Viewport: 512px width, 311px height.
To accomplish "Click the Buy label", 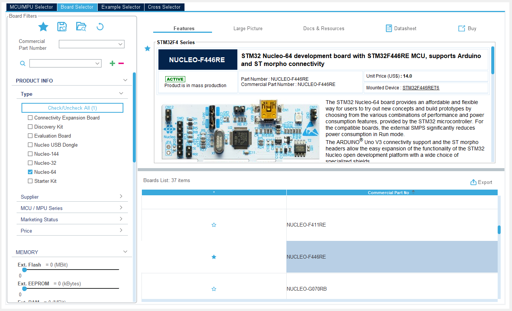I will [x=472, y=29].
